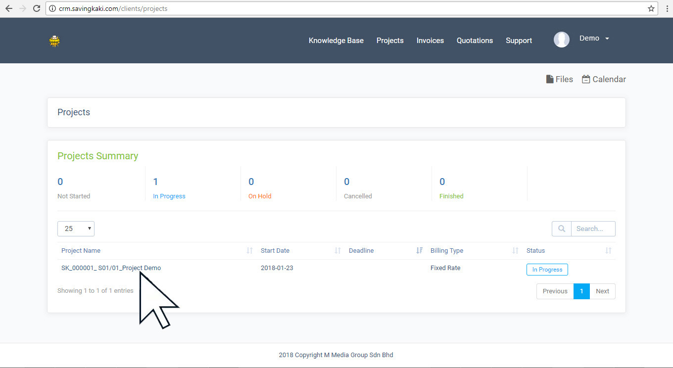Screen dimensions: 673x368
Task: Click the copyright M Media Group text
Action: tap(336, 355)
